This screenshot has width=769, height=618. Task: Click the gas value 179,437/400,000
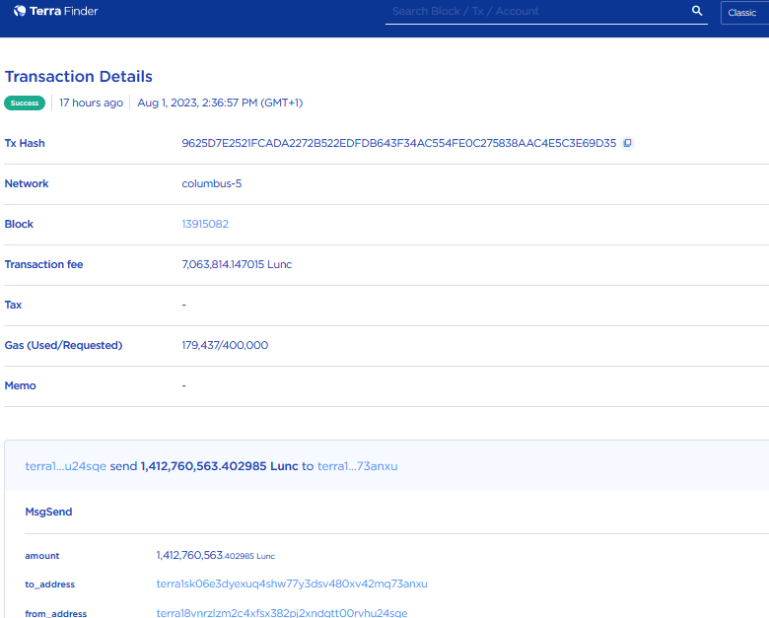pos(225,345)
